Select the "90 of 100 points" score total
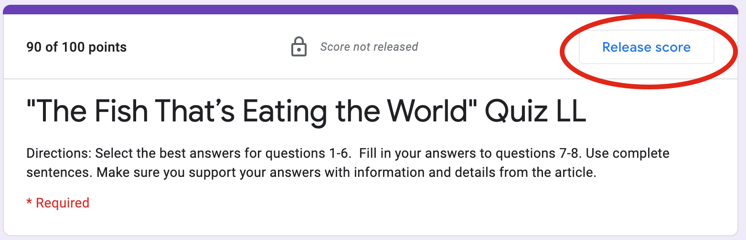This screenshot has width=746, height=240. 76,47
